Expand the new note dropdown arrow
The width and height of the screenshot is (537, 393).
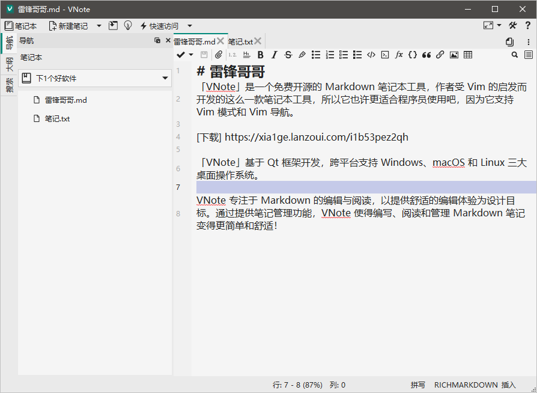pyautogui.click(x=99, y=26)
